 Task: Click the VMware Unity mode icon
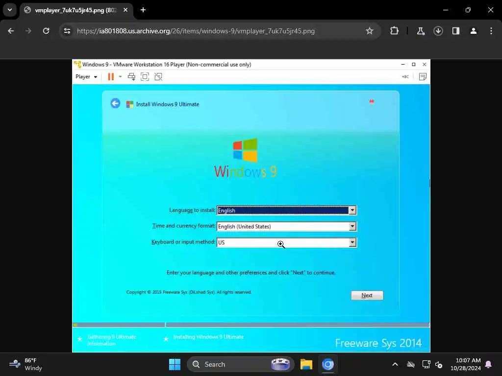(x=158, y=77)
